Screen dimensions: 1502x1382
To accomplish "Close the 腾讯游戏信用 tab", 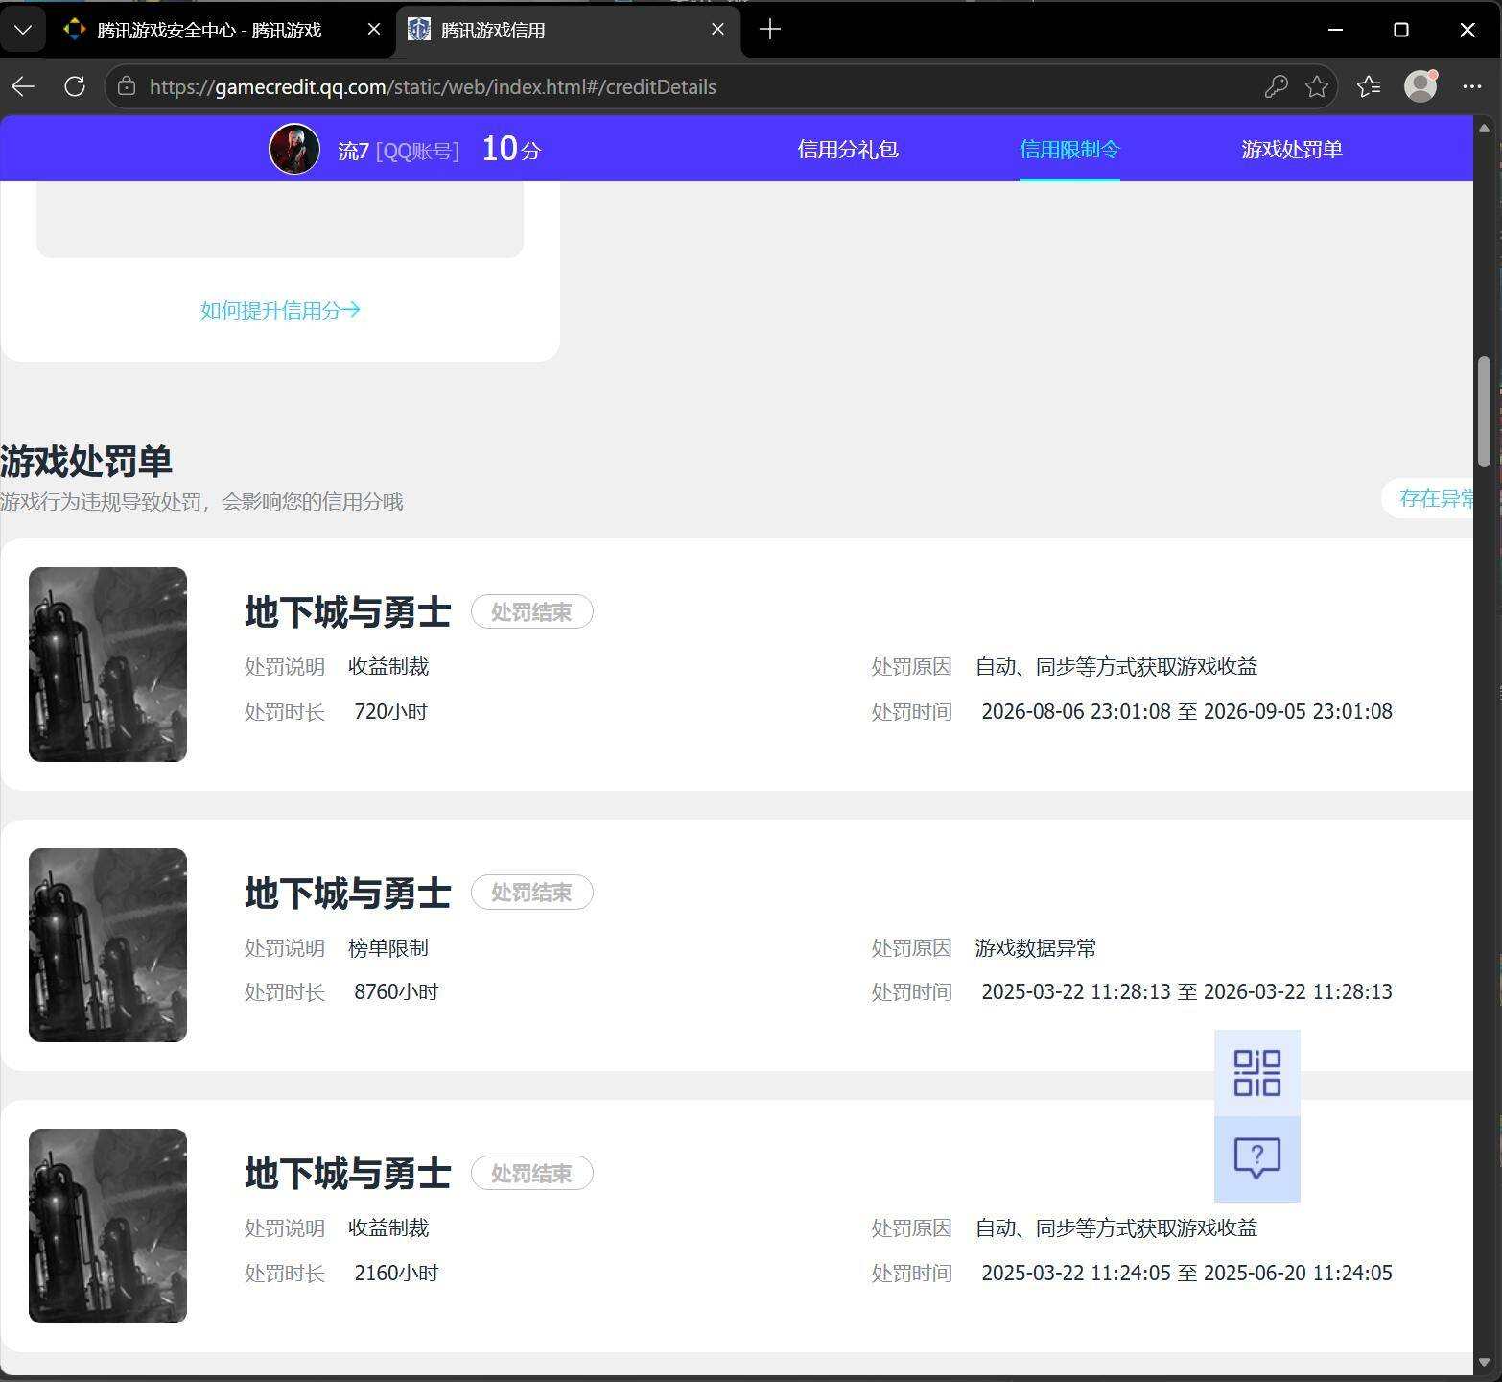I will point(717,30).
